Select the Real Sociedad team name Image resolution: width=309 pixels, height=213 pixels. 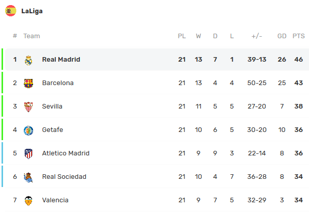[x=64, y=177]
